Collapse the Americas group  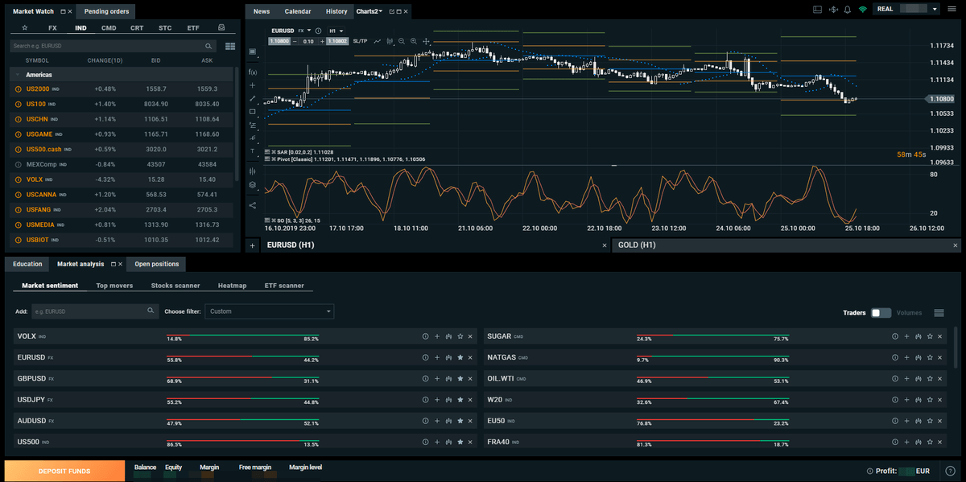(18, 75)
